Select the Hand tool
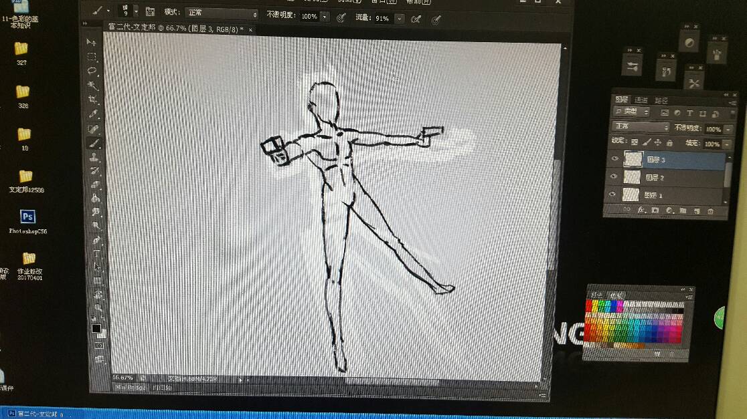 [x=98, y=295]
